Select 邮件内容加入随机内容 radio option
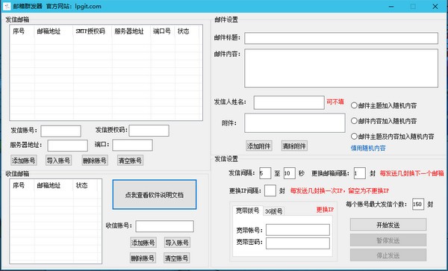Image resolution: width=448 pixels, height=271 pixels. [x=384, y=121]
